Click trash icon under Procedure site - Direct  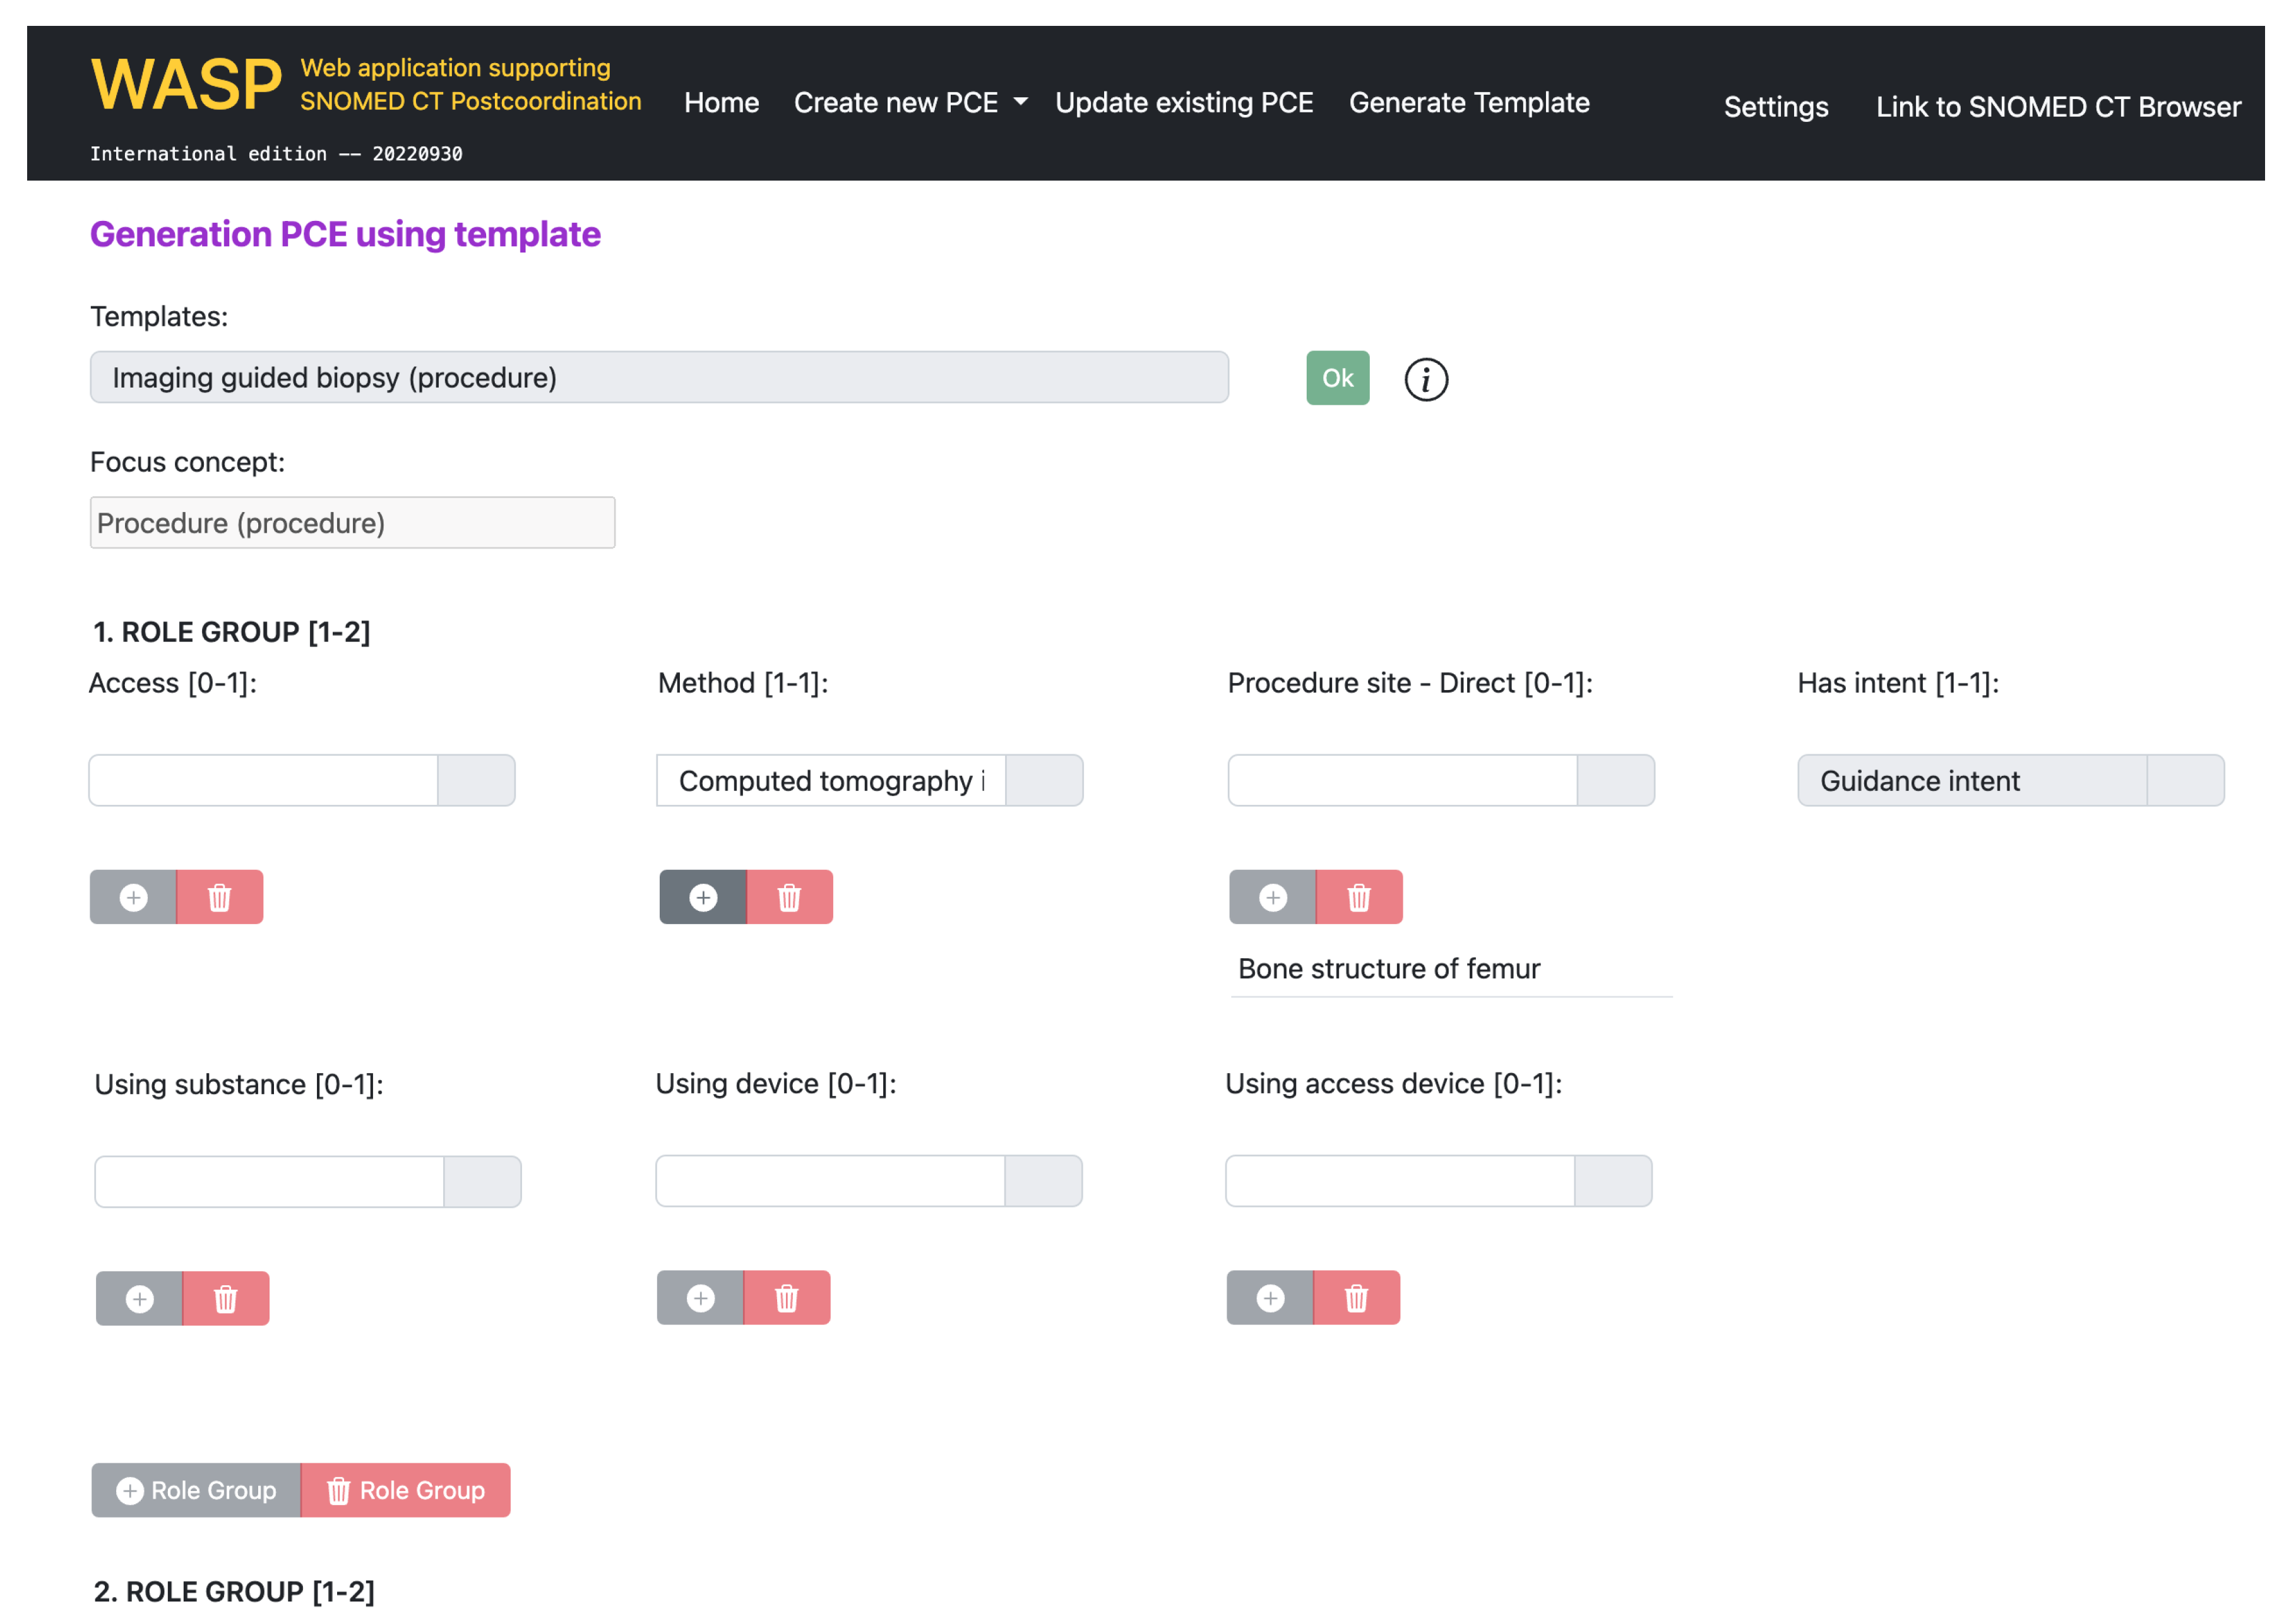(1358, 897)
